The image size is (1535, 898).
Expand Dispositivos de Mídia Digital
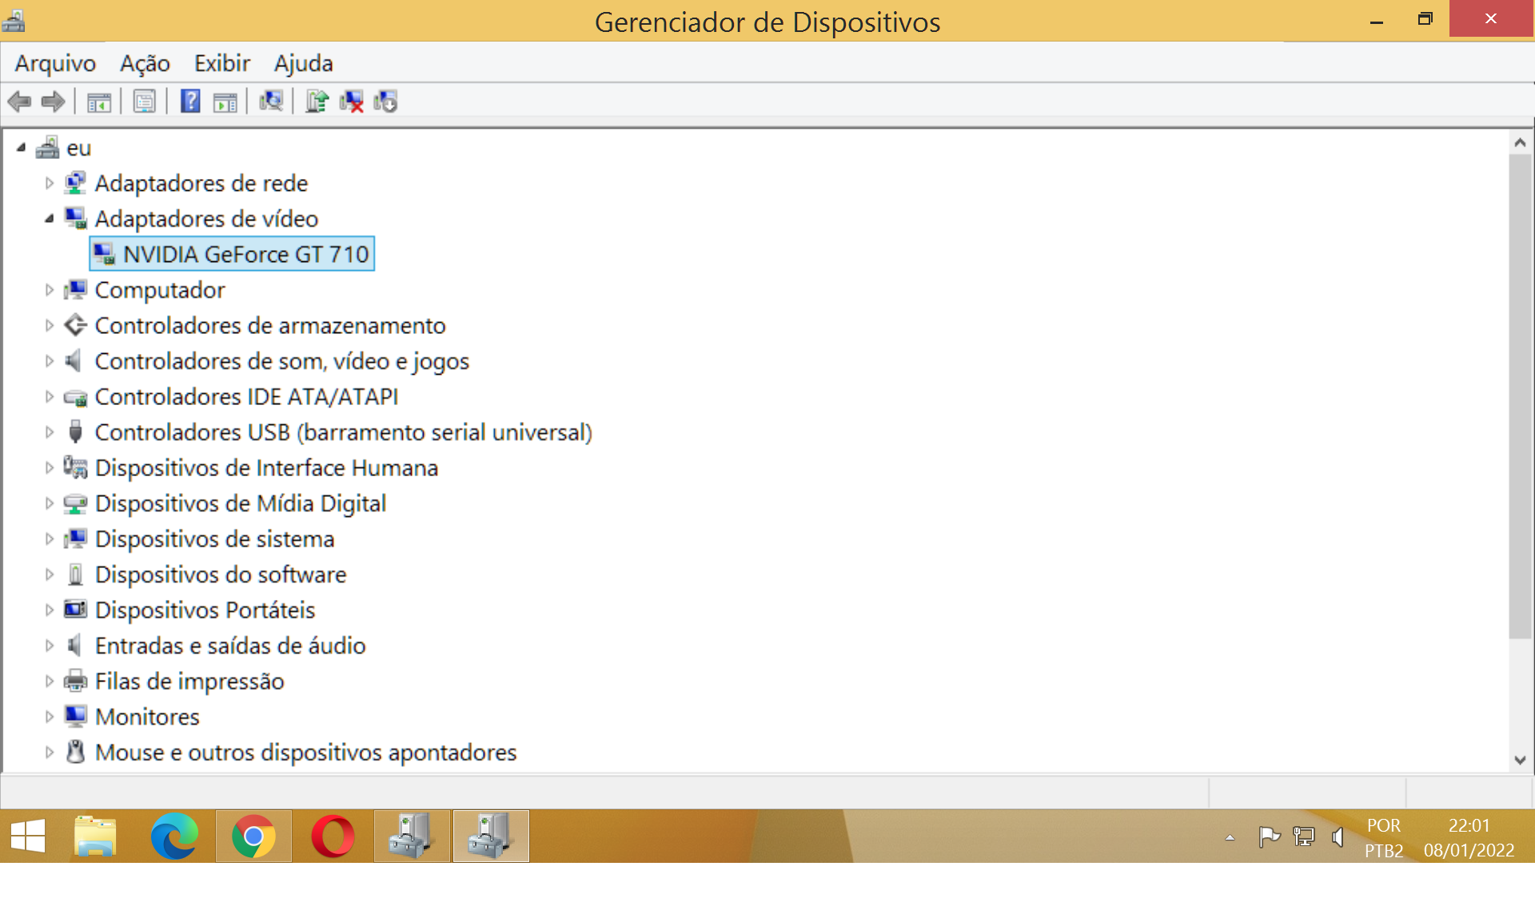tap(49, 503)
